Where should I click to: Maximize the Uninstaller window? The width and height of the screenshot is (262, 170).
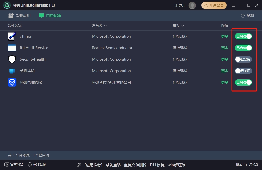[249, 5]
